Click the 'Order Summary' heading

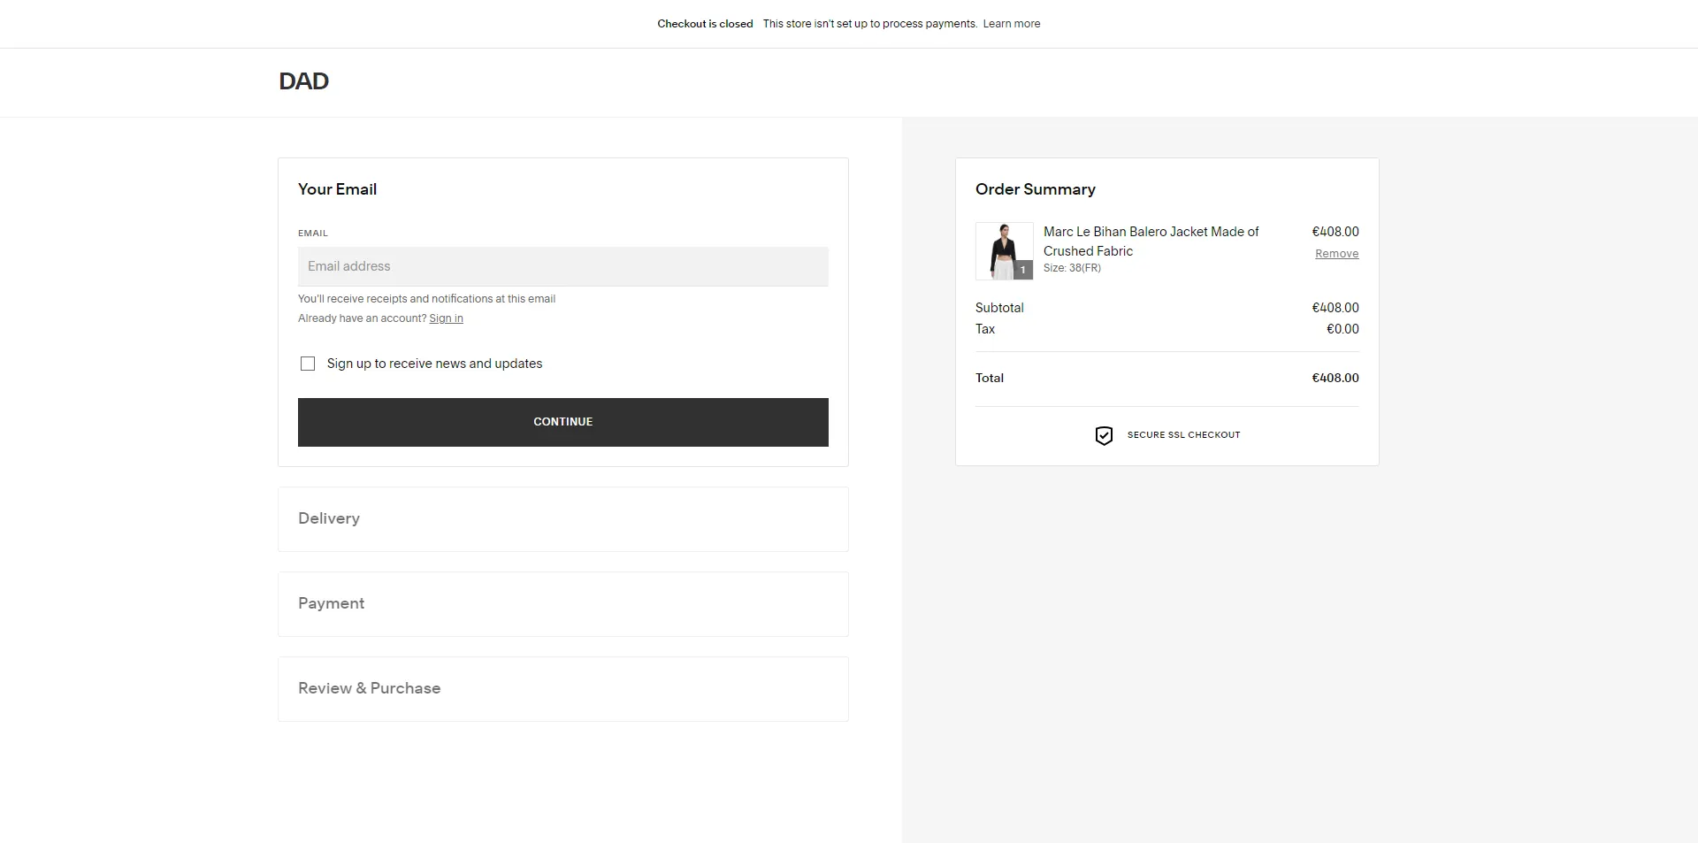pyautogui.click(x=1035, y=189)
